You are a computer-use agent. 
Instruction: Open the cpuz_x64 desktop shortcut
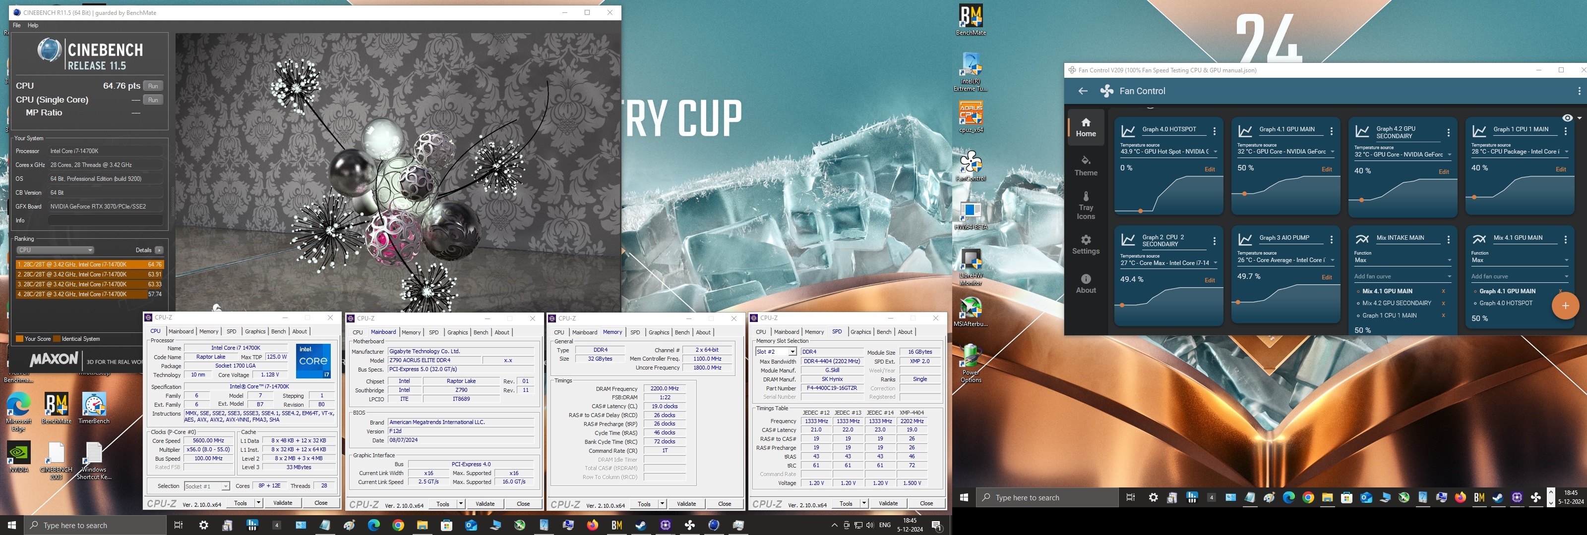tap(971, 117)
